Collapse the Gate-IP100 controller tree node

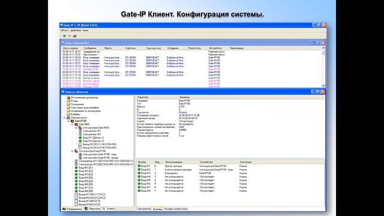tap(68, 121)
